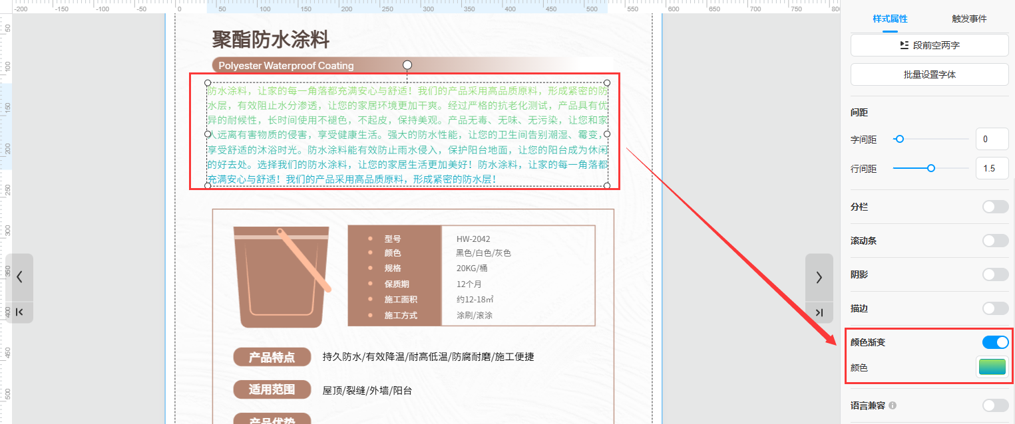Click the top-left resize handle of text box
The width and height of the screenshot is (1015, 424).
coord(208,83)
